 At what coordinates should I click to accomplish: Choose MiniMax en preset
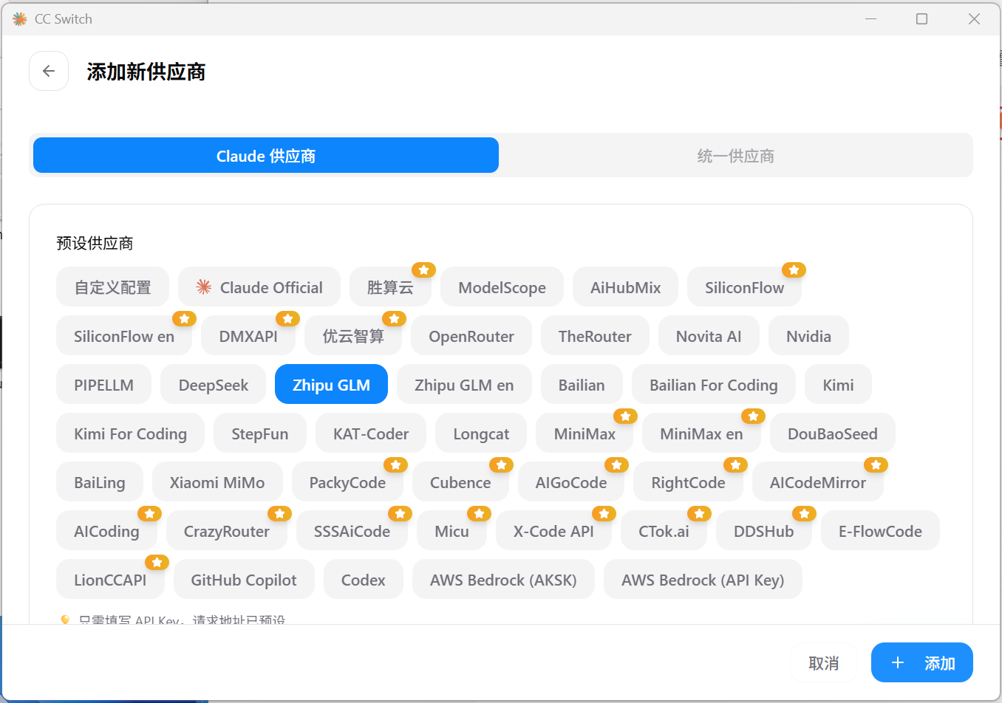(701, 433)
